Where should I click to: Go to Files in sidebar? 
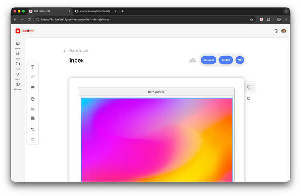click(x=18, y=65)
